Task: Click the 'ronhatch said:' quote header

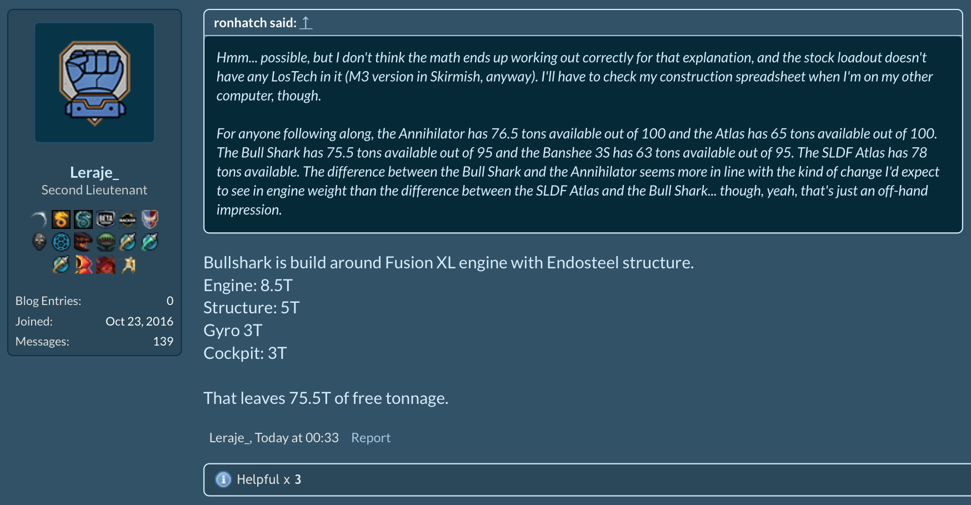Action: coord(255,23)
